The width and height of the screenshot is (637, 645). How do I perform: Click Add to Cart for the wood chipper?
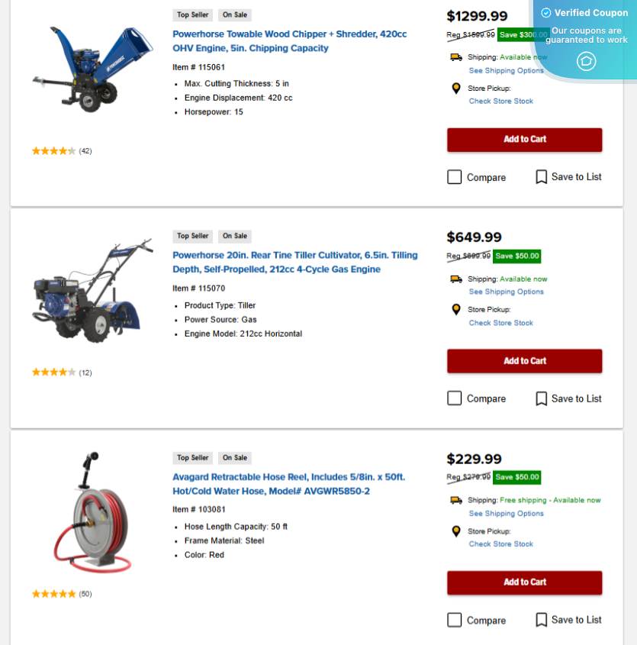pyautogui.click(x=524, y=140)
